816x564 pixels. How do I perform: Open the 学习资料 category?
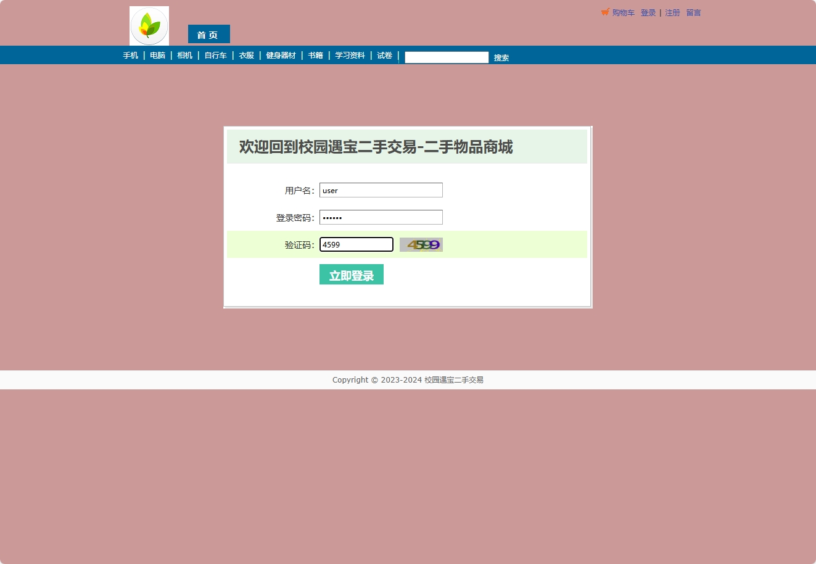pos(350,55)
